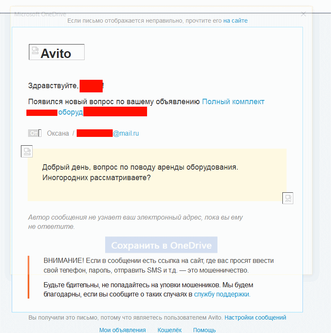The image size is (331, 333).
Task: Click the sender name 'Оксана'
Action: 58,134
